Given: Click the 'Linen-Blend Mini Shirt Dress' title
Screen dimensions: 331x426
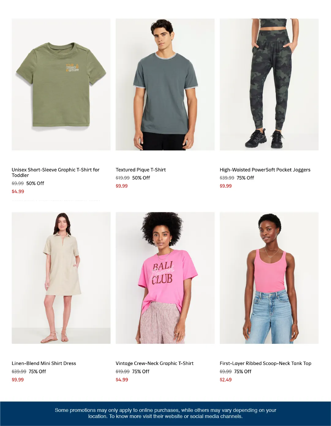Looking at the screenshot, I should [44, 363].
